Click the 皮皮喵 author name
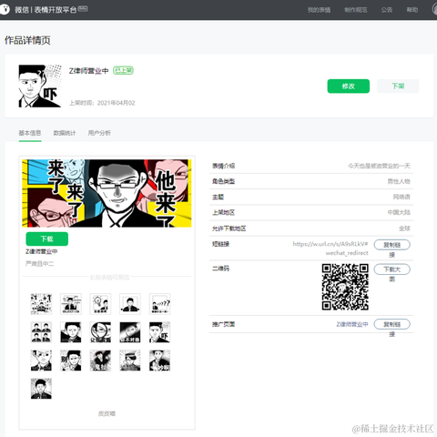This screenshot has height=437, width=437. point(107,413)
